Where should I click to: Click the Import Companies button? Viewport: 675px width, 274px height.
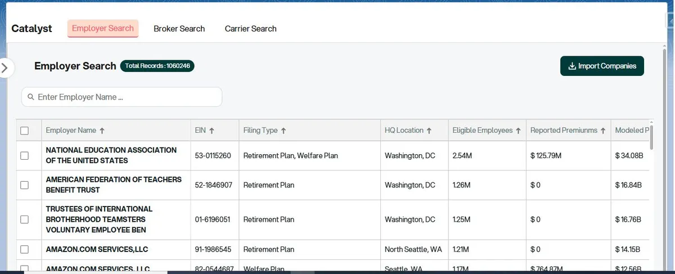[602, 66]
